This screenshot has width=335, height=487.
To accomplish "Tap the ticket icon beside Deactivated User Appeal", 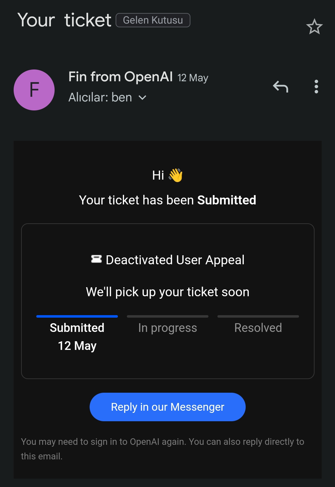I will click(96, 259).
